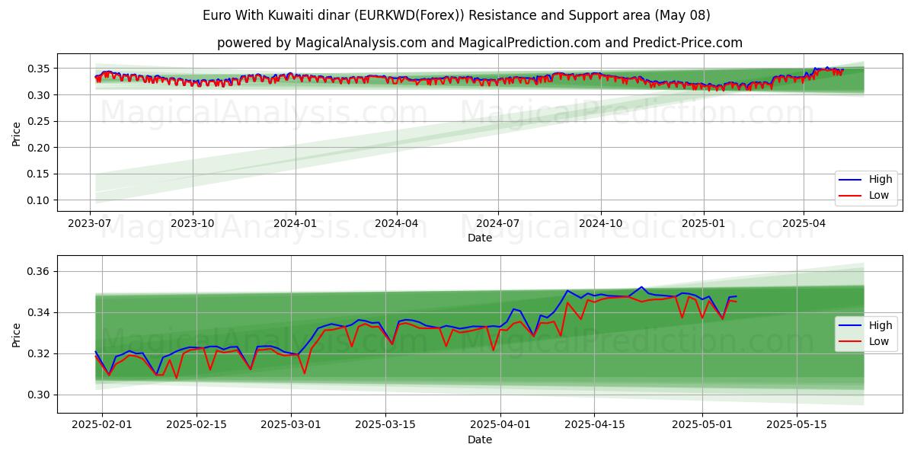The height and width of the screenshot is (457, 914).
Task: Click the blue High line sample in the February–May 2025 chart legend
Action: coord(851,326)
